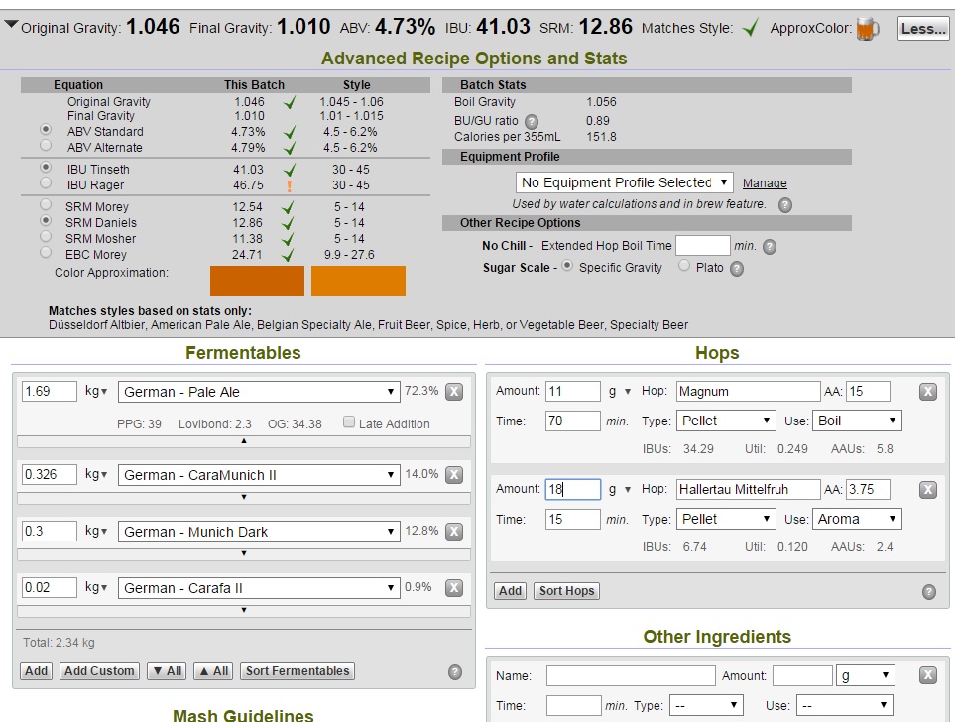Open the Fermentables section help icon

tap(455, 672)
